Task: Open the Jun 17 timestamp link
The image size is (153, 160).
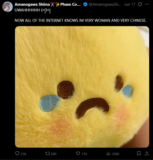Action: 130,4
